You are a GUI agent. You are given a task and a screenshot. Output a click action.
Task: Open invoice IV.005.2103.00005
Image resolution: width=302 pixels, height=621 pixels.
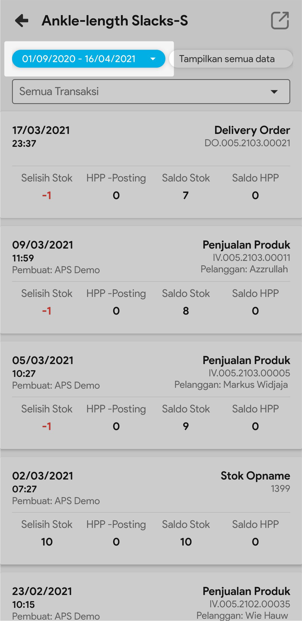(249, 373)
